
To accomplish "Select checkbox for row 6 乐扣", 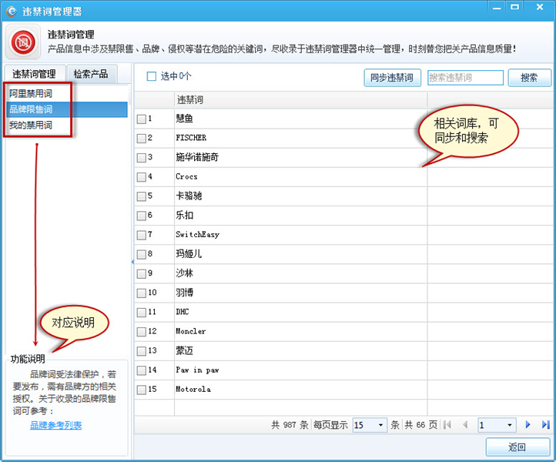I will (x=142, y=216).
